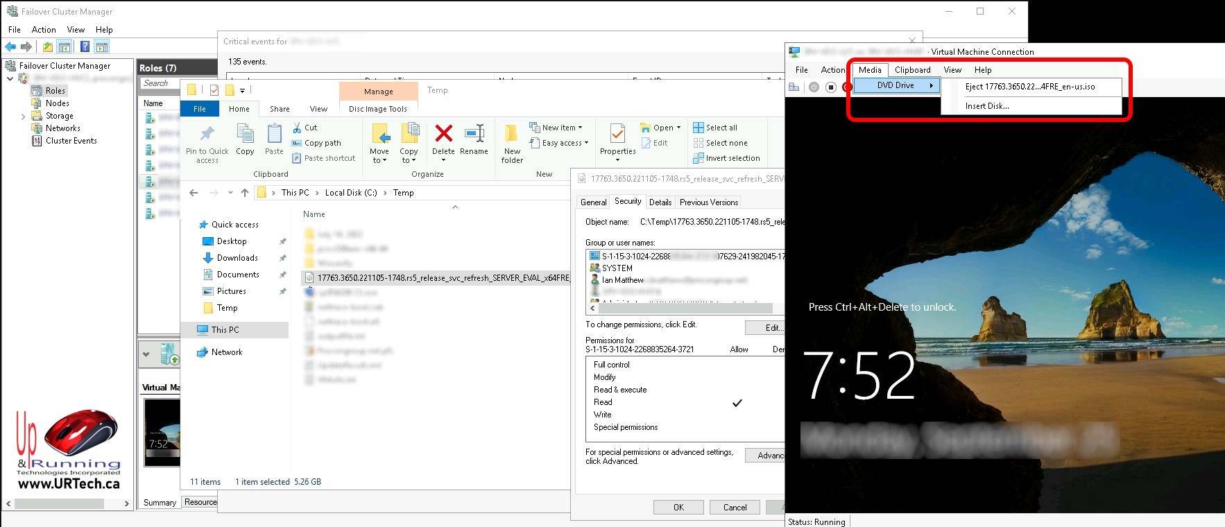Click the Help icon in Failover Cluster toolbar

pos(85,46)
